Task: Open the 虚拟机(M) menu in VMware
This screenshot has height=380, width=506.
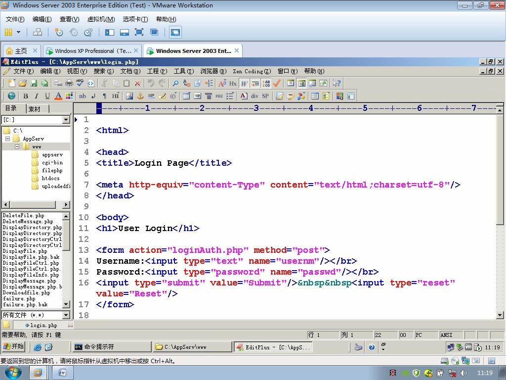Action: click(101, 19)
